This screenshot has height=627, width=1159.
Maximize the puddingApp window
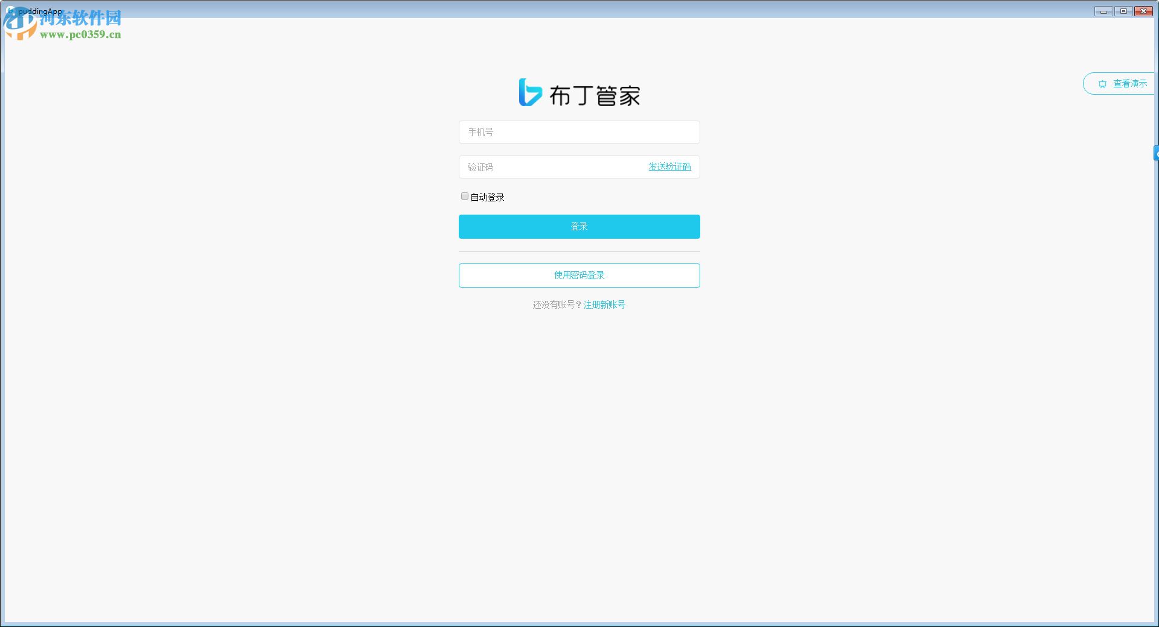click(1123, 11)
